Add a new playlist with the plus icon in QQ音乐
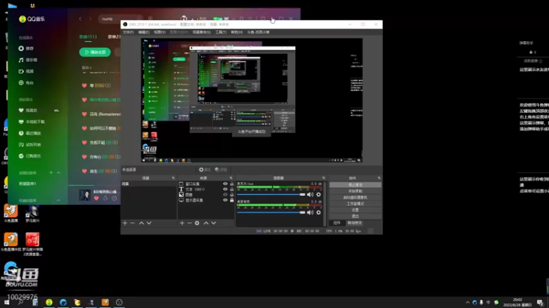Screen dimensions: 549x308 click(51, 172)
